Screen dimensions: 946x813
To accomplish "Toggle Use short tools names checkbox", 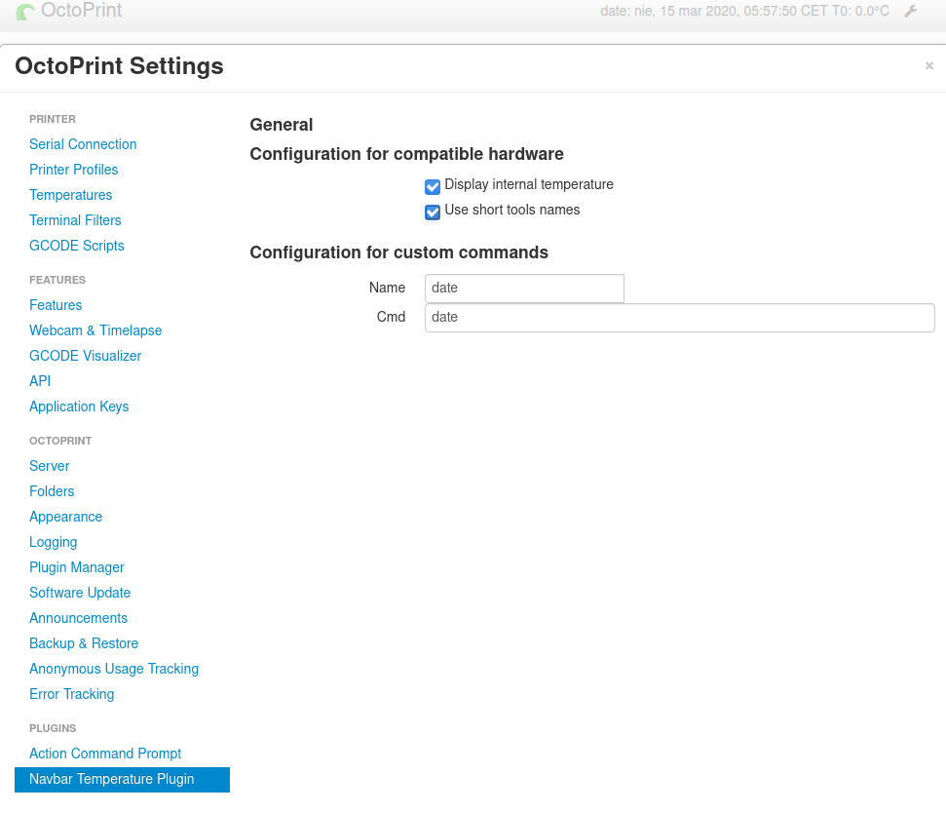I will tap(432, 213).
